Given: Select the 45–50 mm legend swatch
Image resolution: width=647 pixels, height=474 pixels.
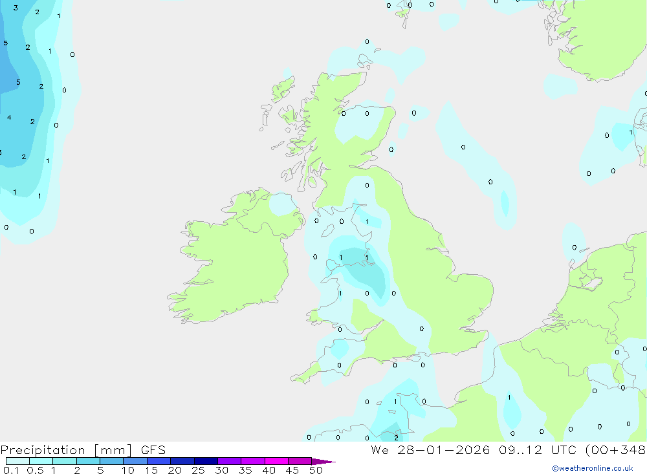Looking at the screenshot, I should click(x=300, y=461).
